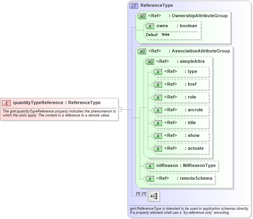Click the quantityTypeReference property description text
253x219 pixels.
(59, 113)
